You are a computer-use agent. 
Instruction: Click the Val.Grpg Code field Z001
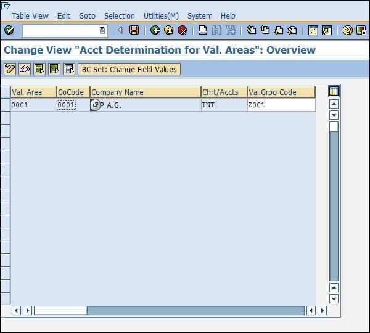pyautogui.click(x=281, y=105)
